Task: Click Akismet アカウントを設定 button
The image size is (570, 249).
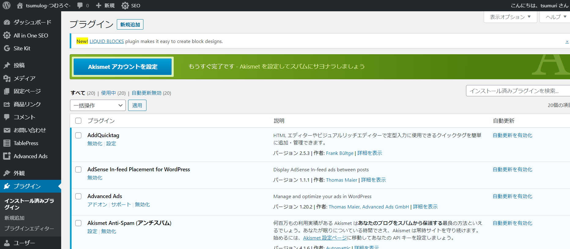Action: click(123, 67)
